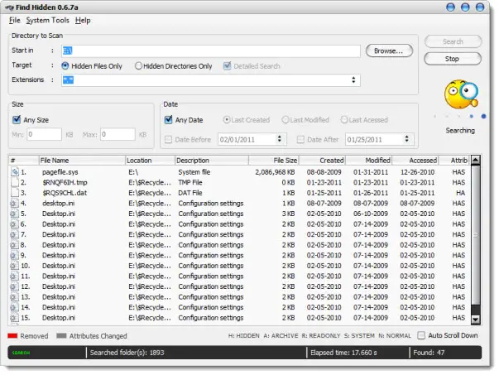Screen dimensions: 499x375
Task: Sort results by Description column header
Action: coord(212,161)
